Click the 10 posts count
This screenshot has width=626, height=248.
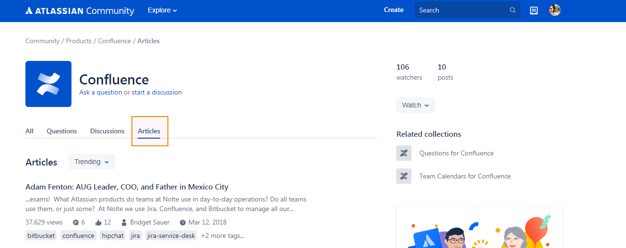point(445,72)
